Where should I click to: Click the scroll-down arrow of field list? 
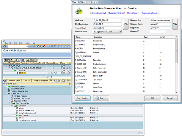176,92
